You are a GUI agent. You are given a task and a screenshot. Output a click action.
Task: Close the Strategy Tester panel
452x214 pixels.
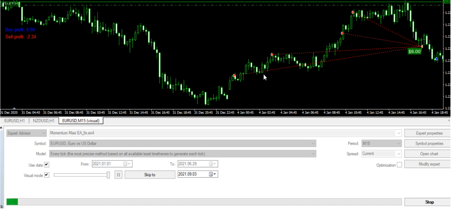pos(1,128)
